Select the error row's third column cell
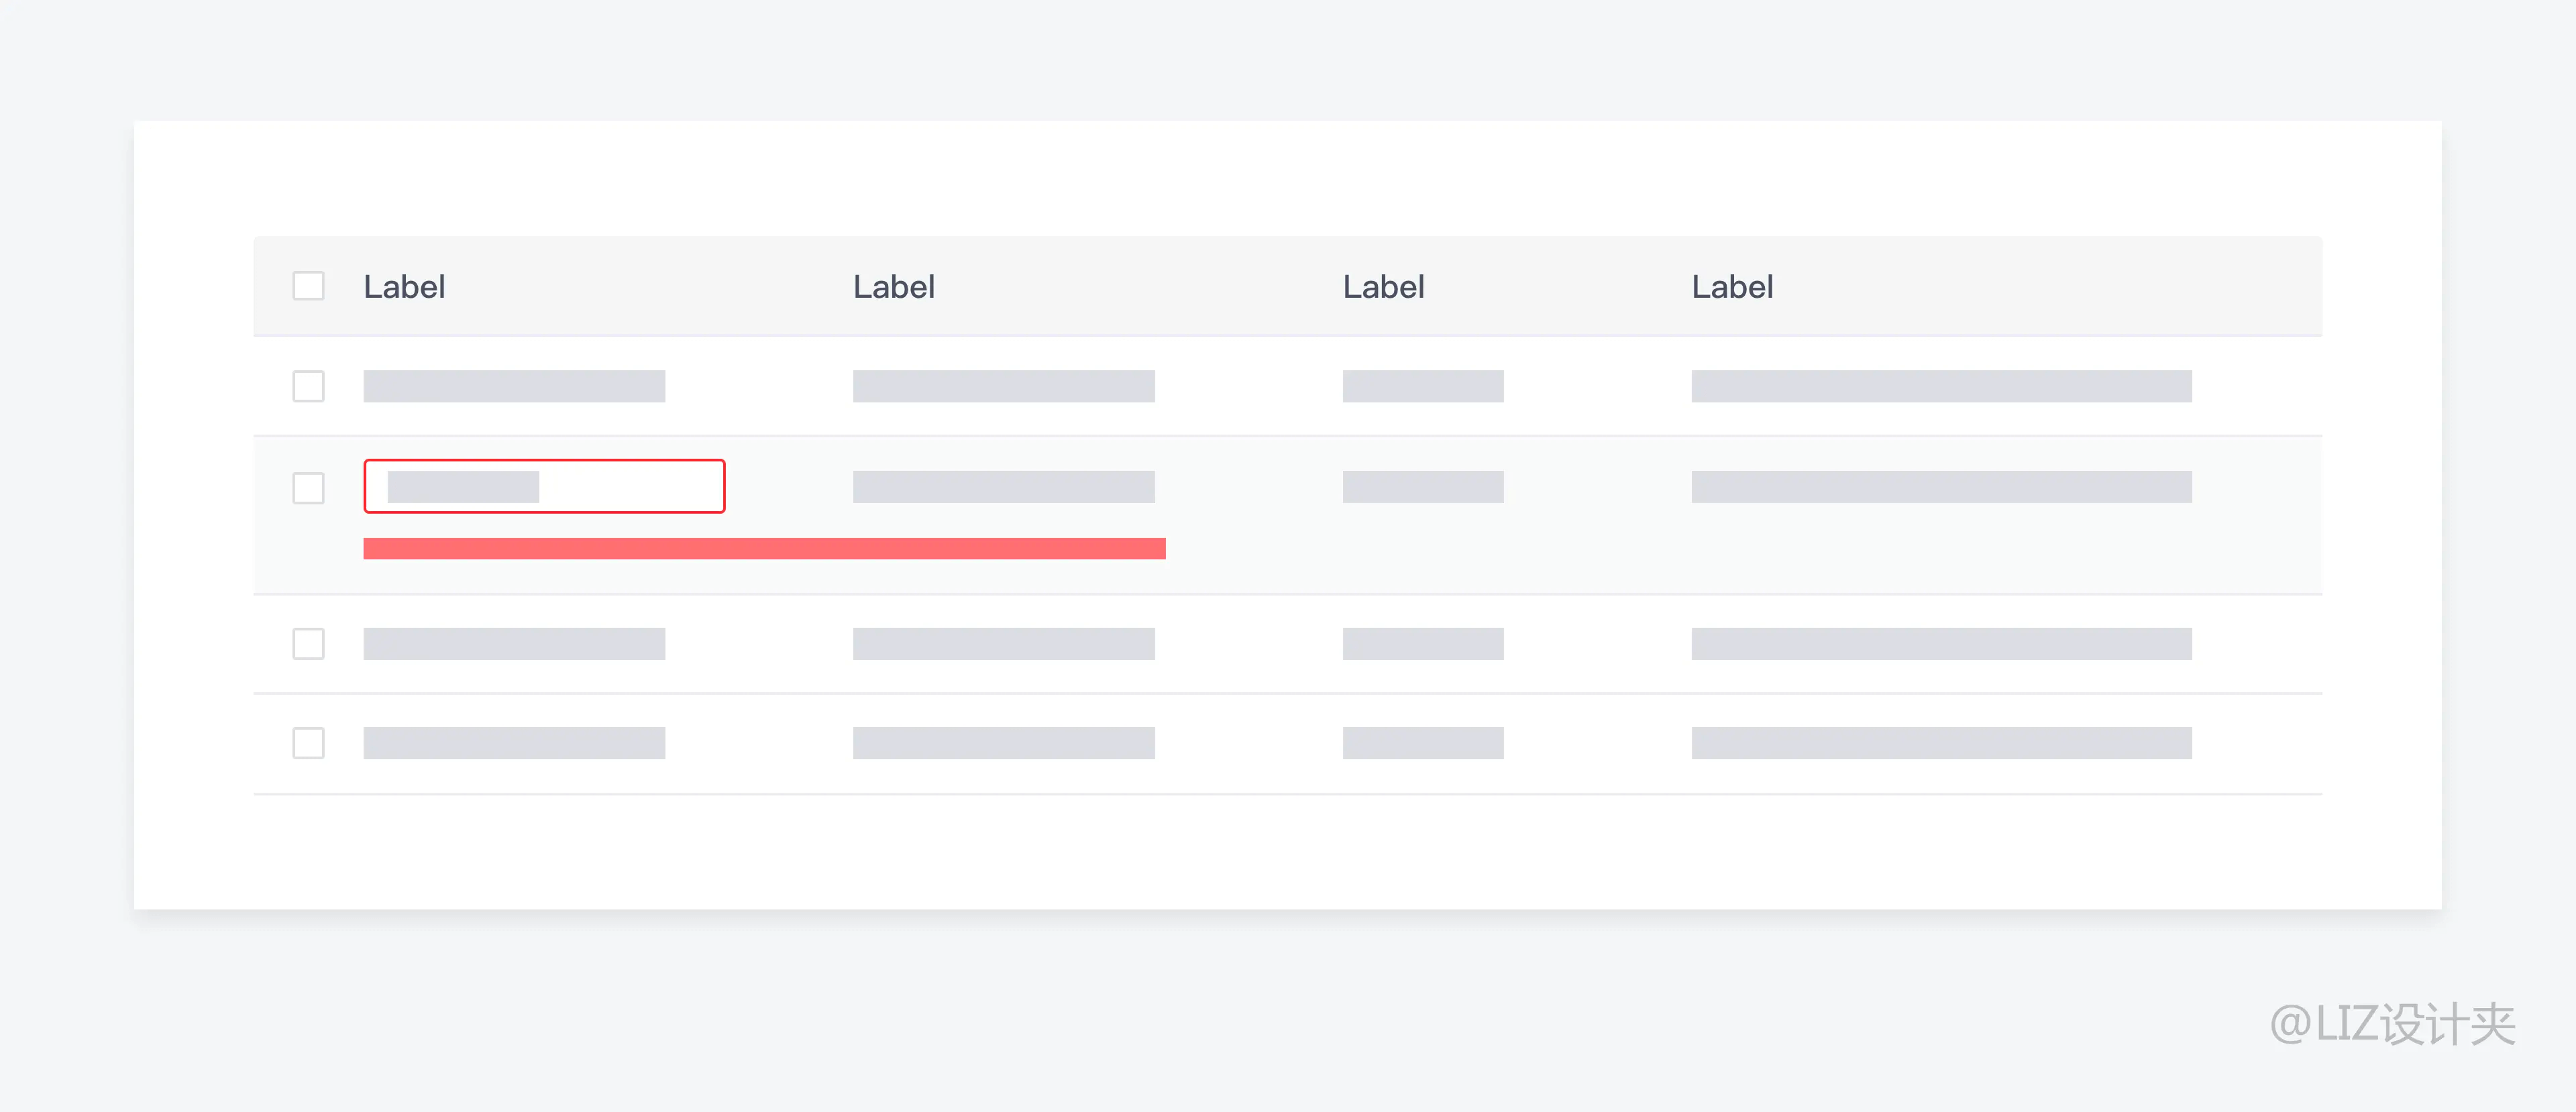Image resolution: width=2576 pixels, height=1112 pixels. 1422,487
